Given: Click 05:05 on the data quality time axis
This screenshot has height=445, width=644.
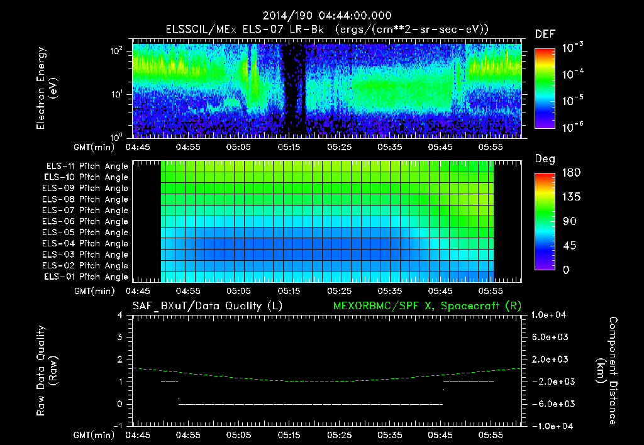Looking at the screenshot, I should pos(238,435).
